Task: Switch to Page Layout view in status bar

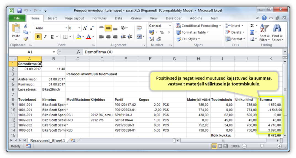Action: (220, 146)
